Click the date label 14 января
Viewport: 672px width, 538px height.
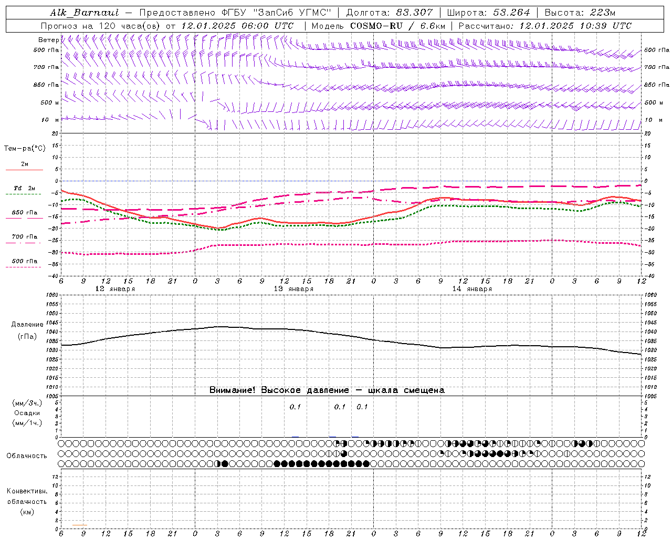(472, 289)
